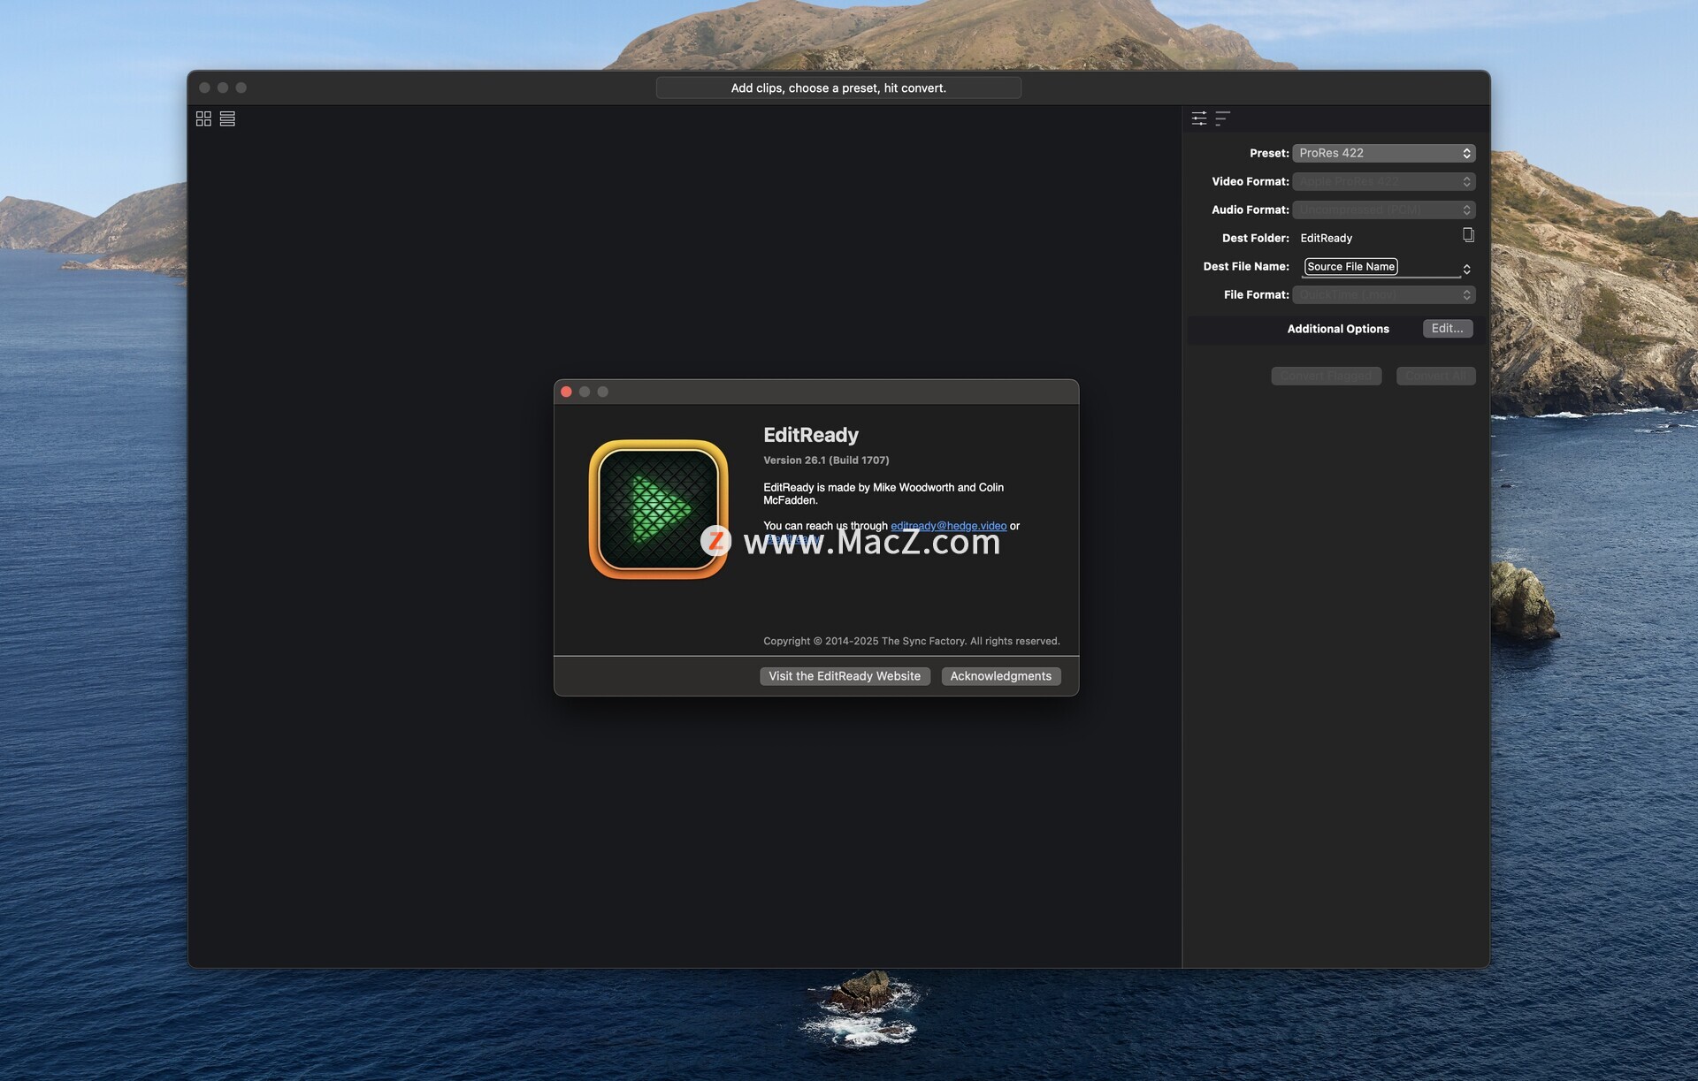1698x1081 pixels.
Task: Switch to list view of clips
Action: (x=227, y=118)
